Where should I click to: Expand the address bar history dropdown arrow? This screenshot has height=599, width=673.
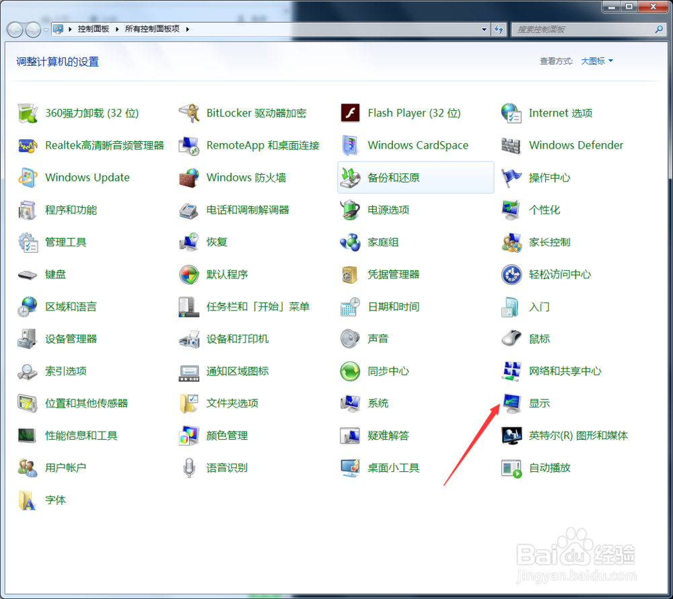tap(484, 30)
